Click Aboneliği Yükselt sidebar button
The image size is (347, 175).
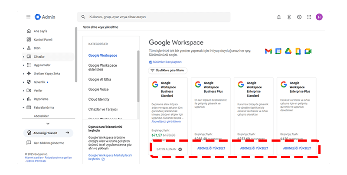point(48,133)
